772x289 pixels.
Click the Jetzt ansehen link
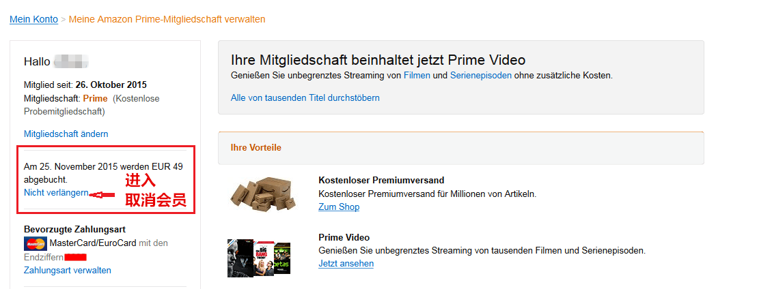point(346,264)
